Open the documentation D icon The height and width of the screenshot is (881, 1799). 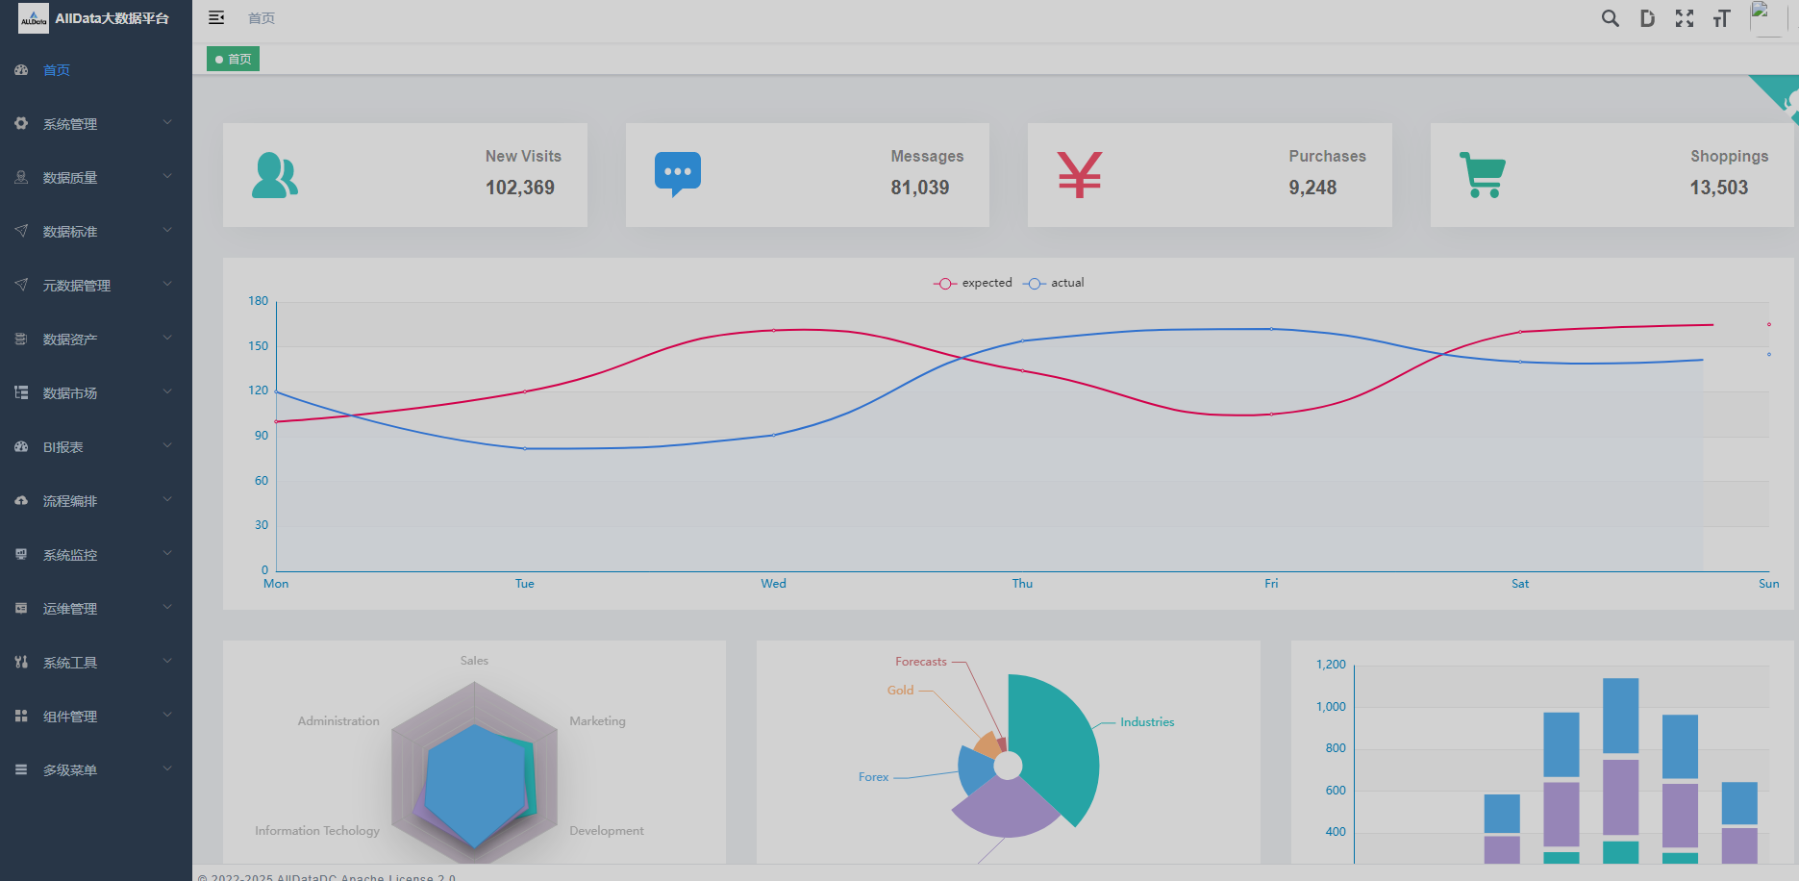(1647, 18)
